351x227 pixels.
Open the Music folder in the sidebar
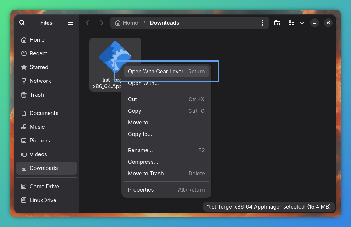pos(46,127)
